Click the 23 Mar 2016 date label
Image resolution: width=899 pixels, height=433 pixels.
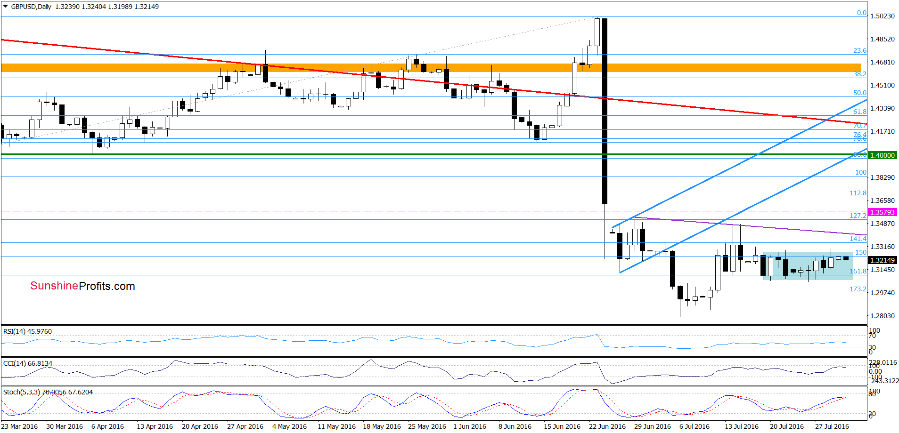point(20,426)
